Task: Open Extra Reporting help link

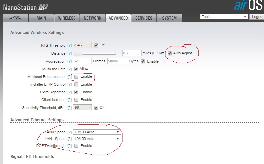Action: coord(70,92)
